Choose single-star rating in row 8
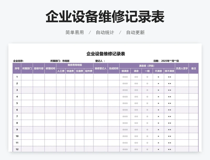The image size is (210, 160). pyautogui.click(x=147, y=123)
